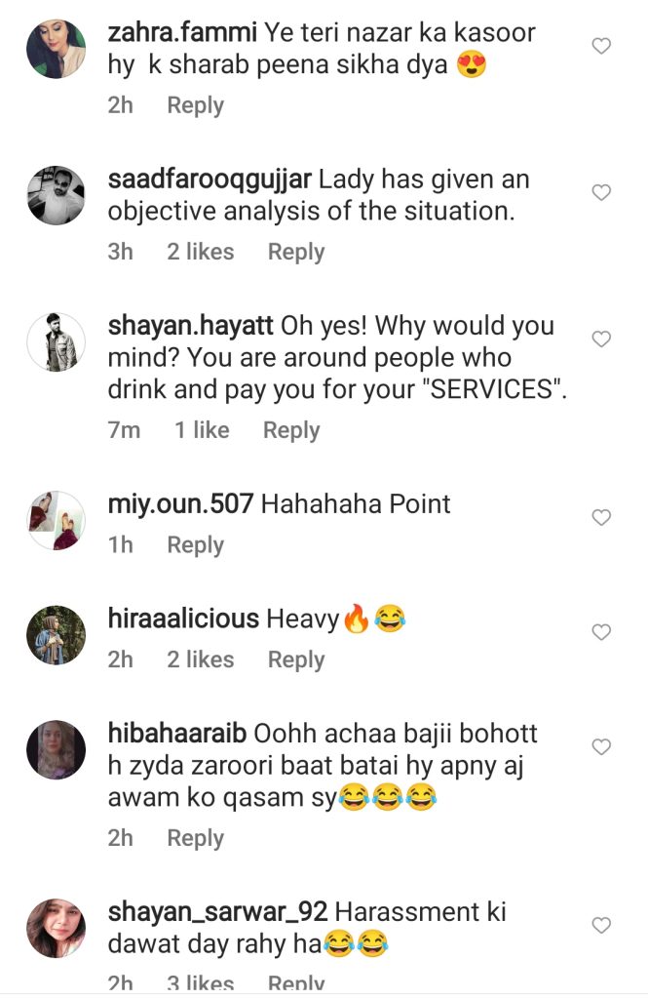View 2 likes on saadfarooqgujjar's comment

[x=201, y=252]
